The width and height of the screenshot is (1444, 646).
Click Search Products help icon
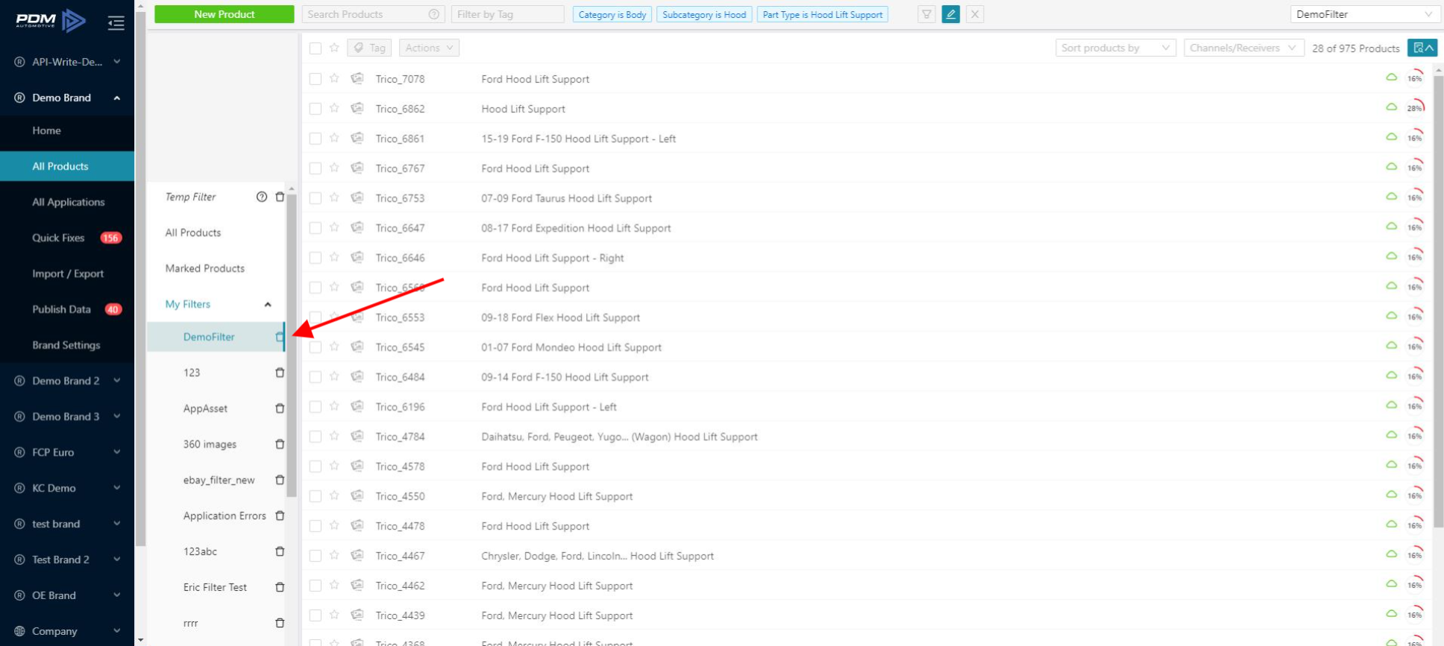pyautogui.click(x=433, y=14)
